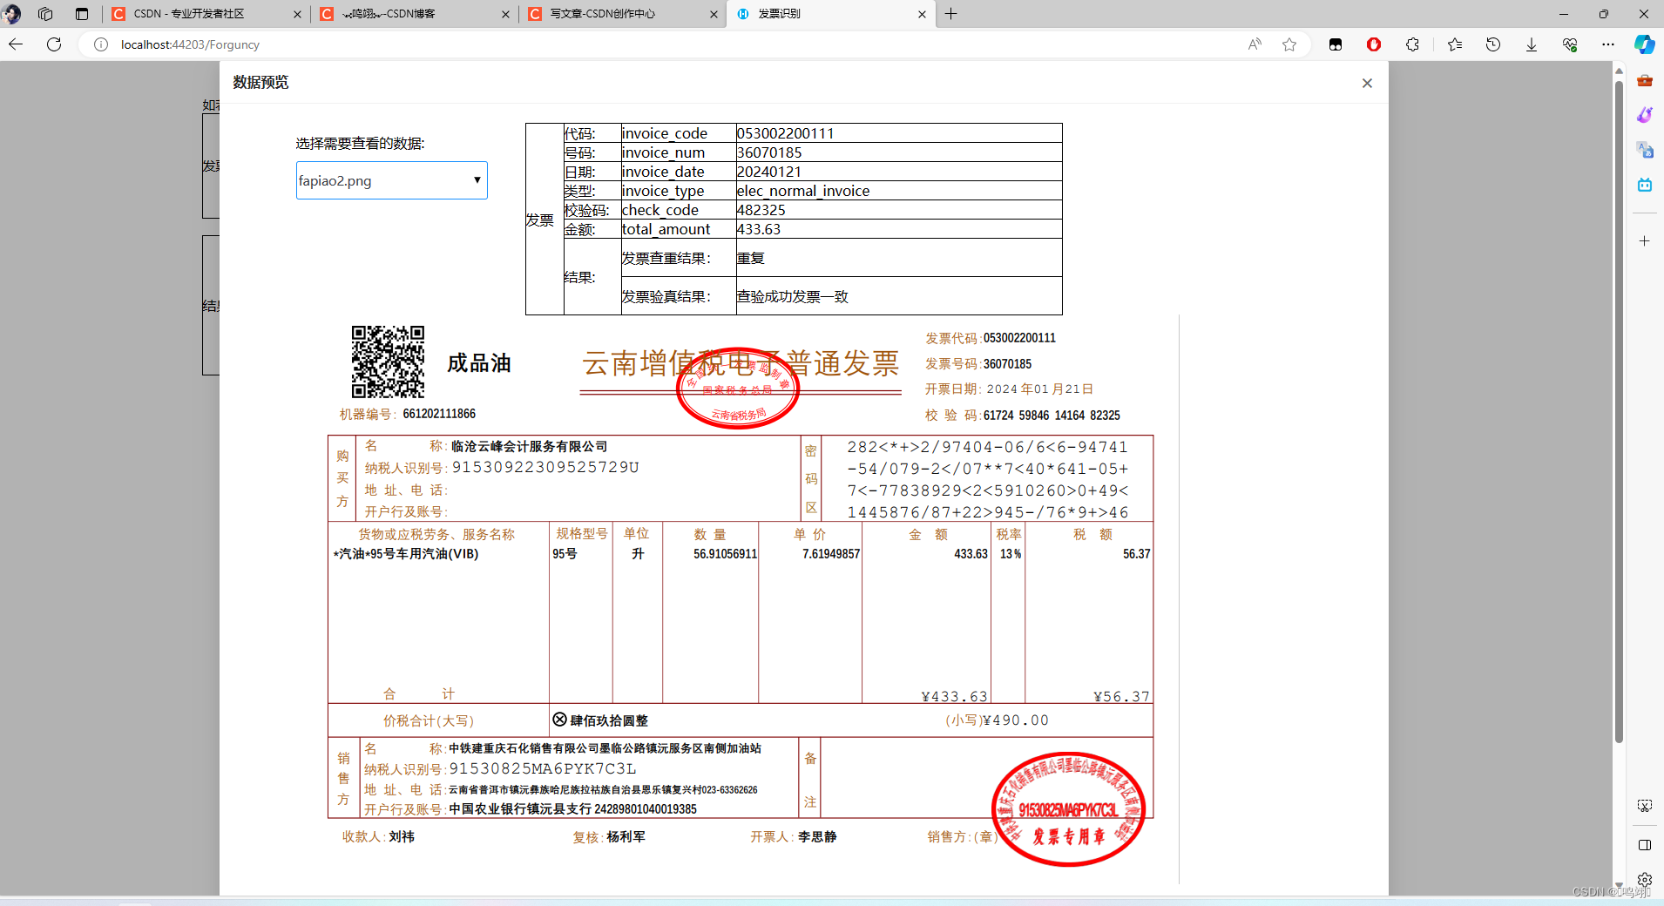The width and height of the screenshot is (1664, 906).
Task: Open the profile avatar icon
Action: coord(11,14)
